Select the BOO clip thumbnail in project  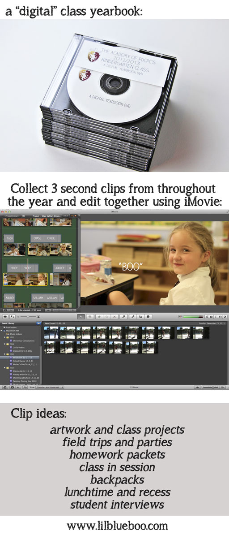click(25, 280)
